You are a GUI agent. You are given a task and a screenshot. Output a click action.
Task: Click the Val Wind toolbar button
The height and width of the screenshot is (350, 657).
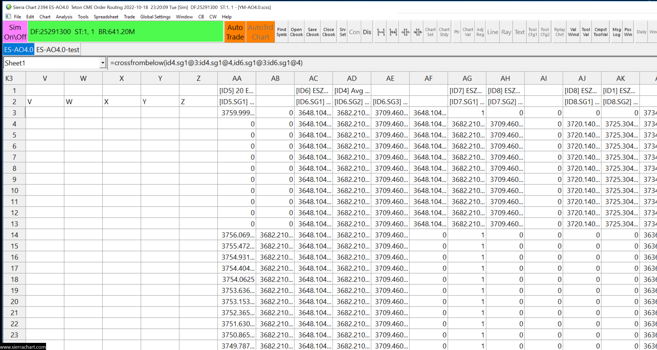[x=573, y=32]
